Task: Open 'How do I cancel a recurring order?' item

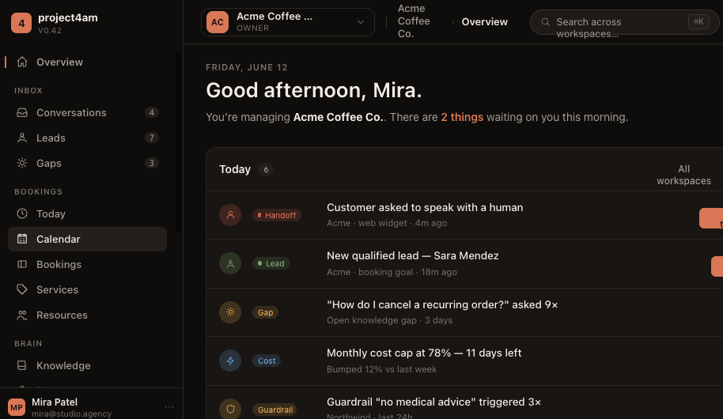Action: coord(442,304)
